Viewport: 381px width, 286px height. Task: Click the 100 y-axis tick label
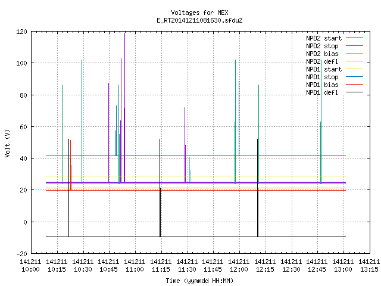point(21,63)
